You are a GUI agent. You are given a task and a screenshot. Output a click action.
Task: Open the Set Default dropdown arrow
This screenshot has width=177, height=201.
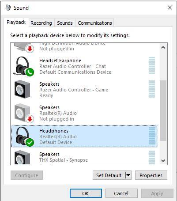tap(128, 175)
